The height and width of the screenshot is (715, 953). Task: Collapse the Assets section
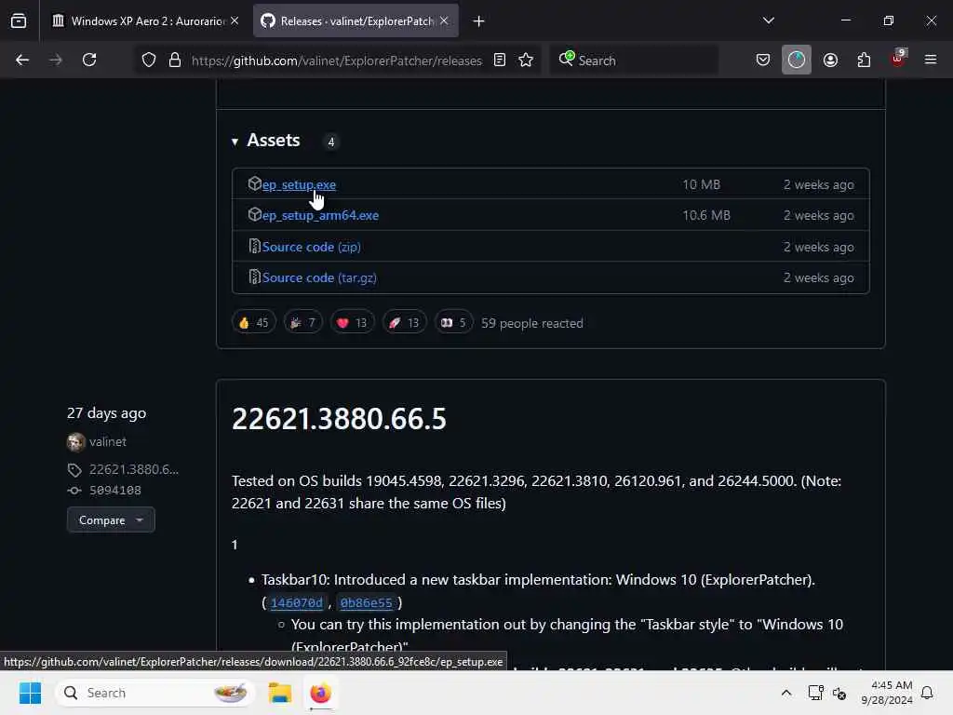coord(235,142)
